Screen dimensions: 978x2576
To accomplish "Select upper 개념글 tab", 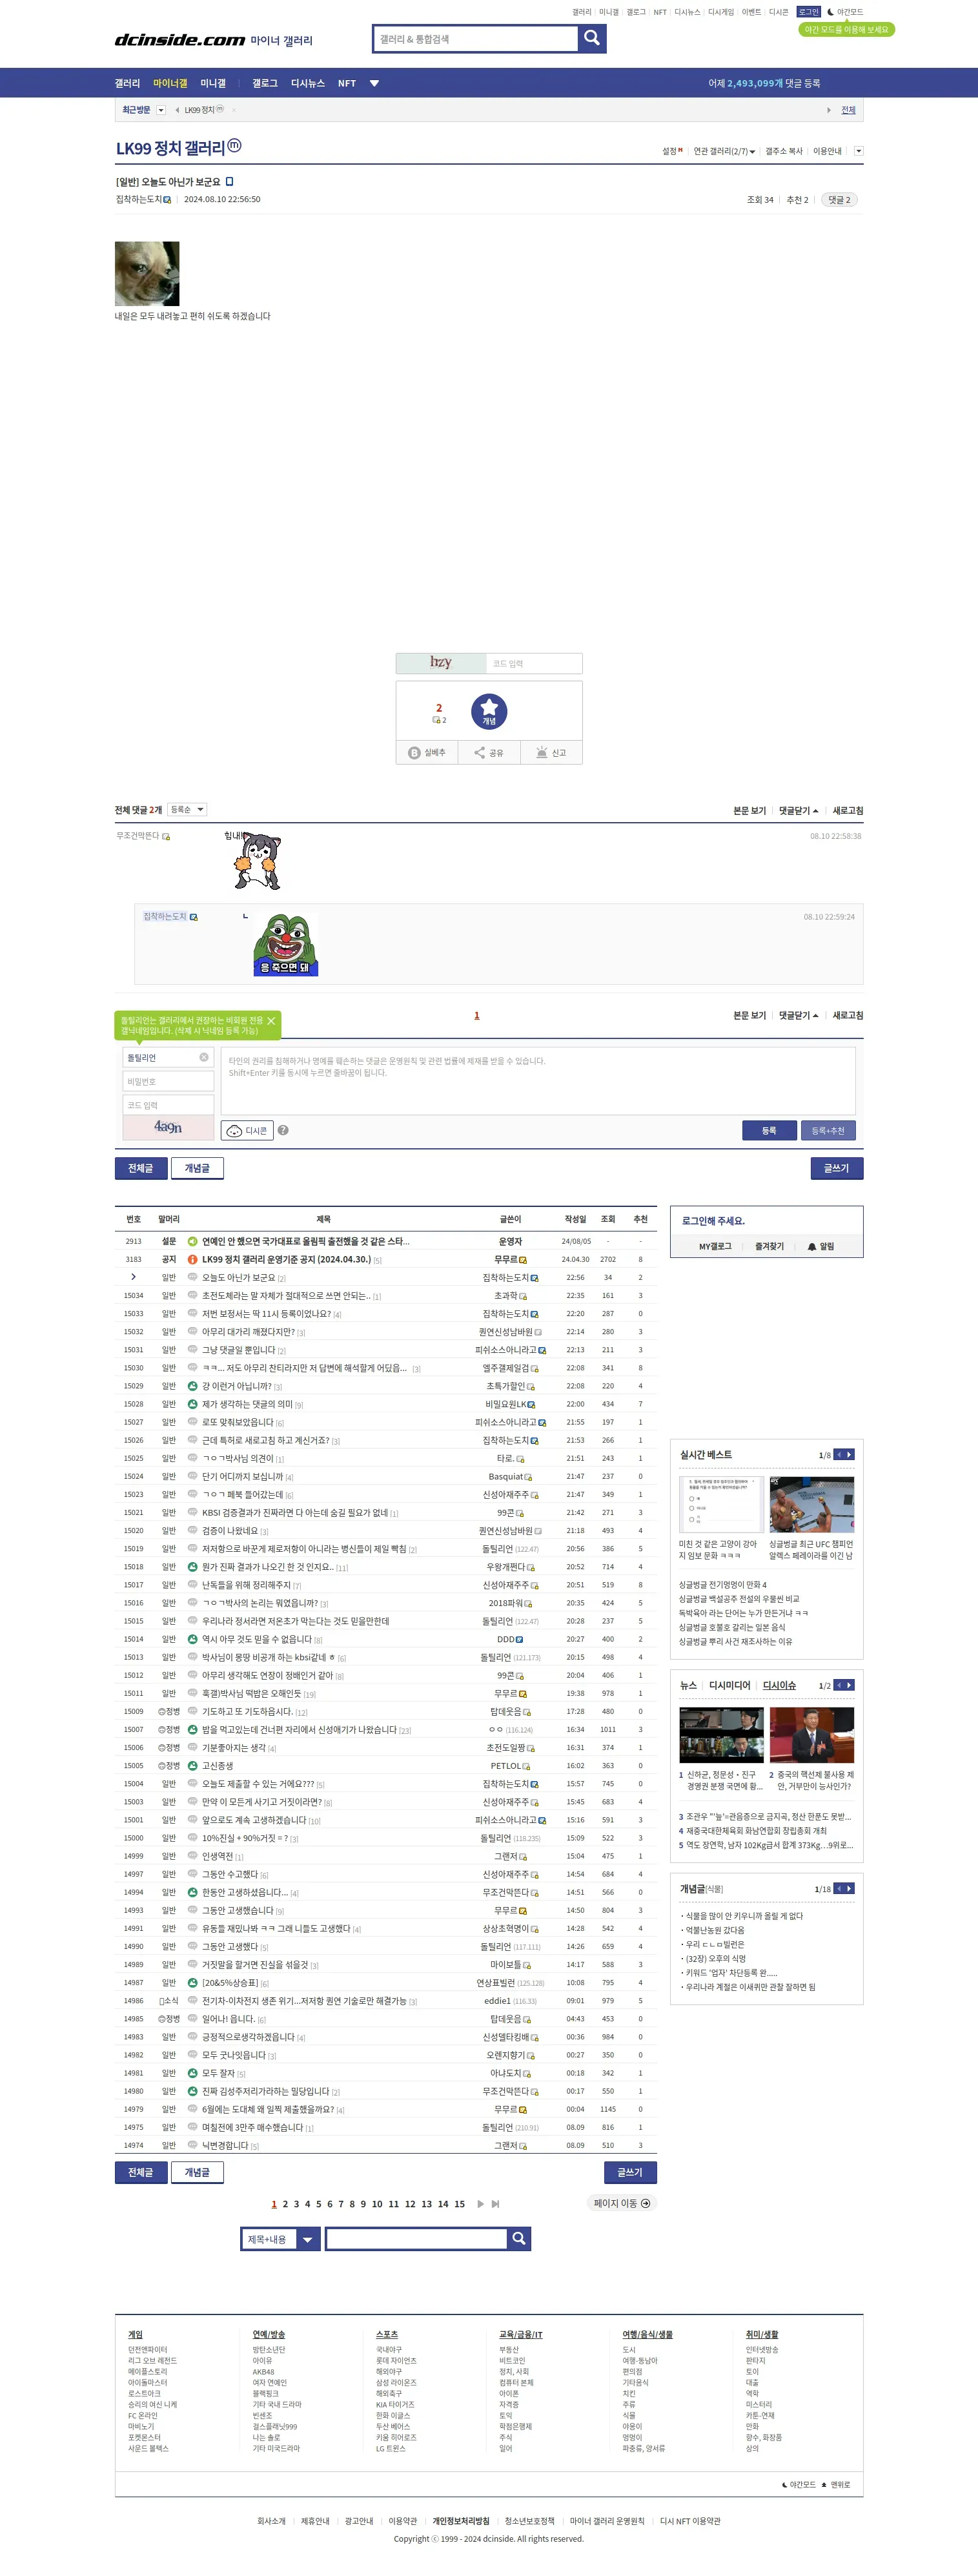I will tap(197, 1168).
